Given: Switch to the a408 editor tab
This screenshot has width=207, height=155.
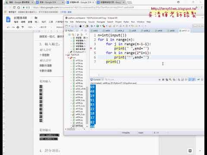Looking at the screenshot, I should (171, 31).
